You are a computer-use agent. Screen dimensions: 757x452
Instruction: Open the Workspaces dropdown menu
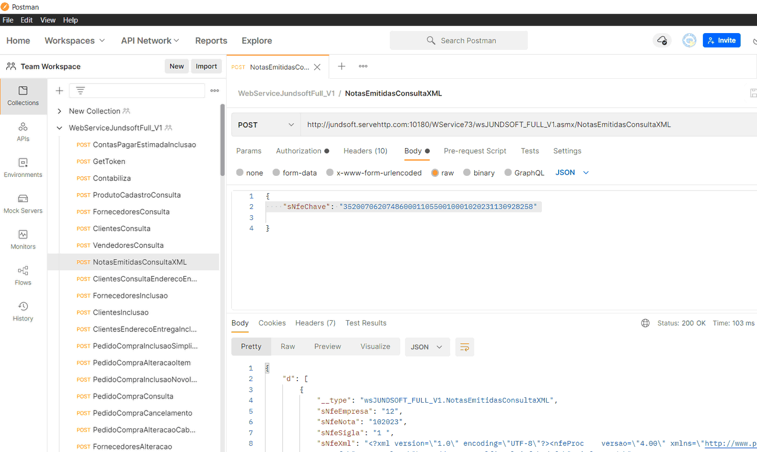click(74, 40)
